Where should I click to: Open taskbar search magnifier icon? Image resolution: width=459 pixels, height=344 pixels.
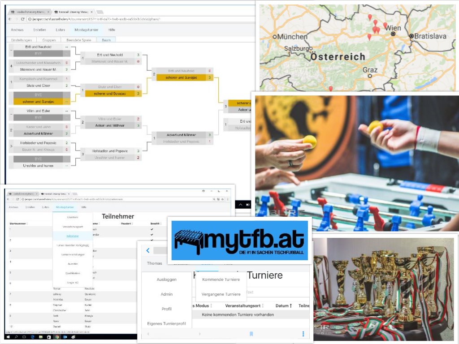pos(16,337)
